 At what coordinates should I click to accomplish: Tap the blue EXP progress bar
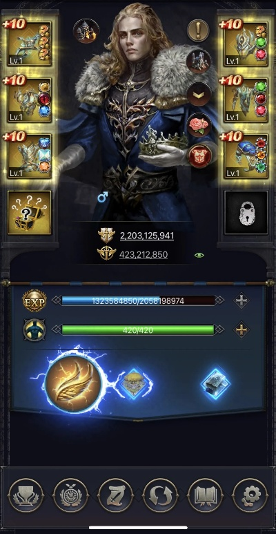tap(138, 301)
